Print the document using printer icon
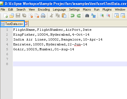The height and width of the screenshot is (99, 127). click(43, 16)
